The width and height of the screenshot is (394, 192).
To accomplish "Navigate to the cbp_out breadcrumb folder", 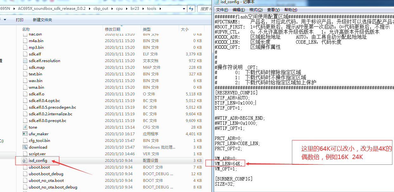I will pos(101,9).
